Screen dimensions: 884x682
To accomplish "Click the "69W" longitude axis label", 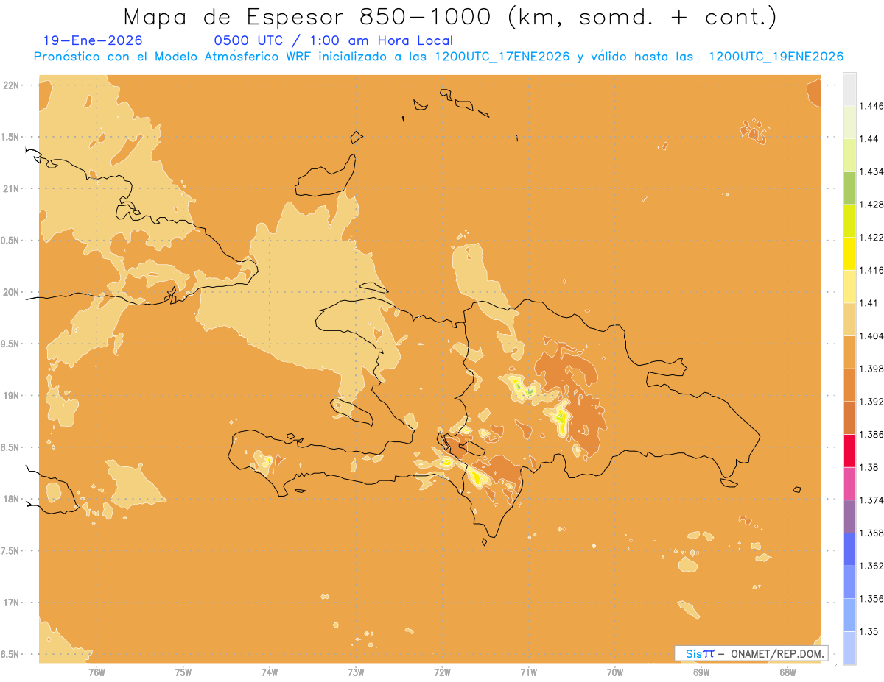I will [701, 672].
